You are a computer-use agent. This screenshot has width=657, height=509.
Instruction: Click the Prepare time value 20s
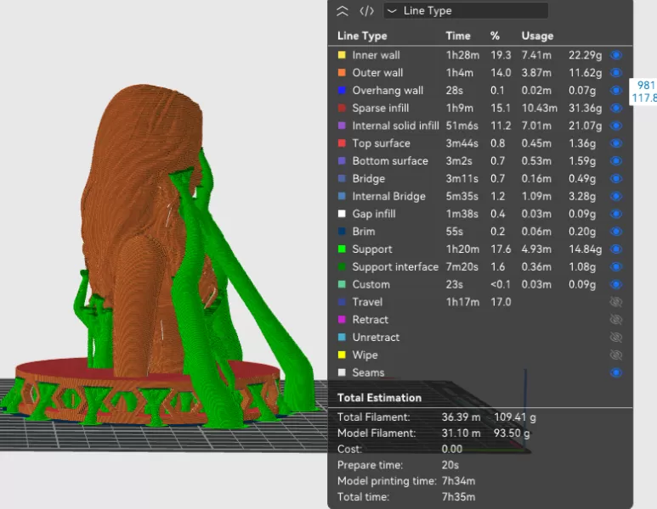pos(450,465)
